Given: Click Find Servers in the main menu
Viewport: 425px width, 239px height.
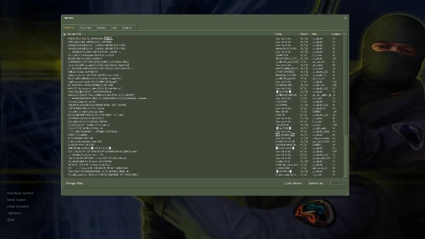Looking at the screenshot, I should pos(18,207).
